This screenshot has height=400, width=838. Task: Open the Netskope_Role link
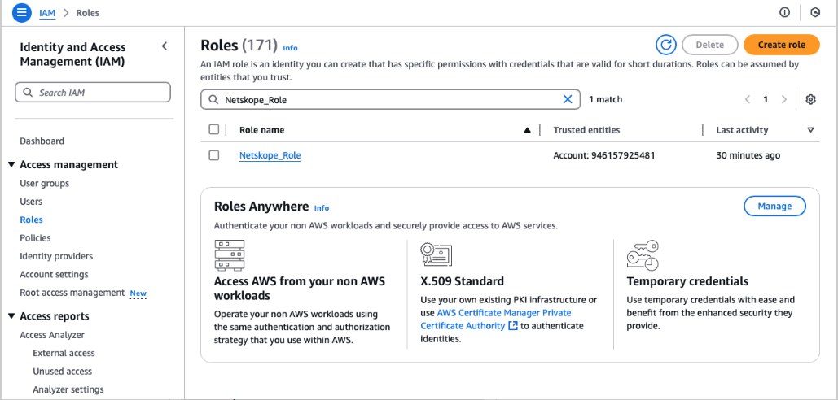point(270,155)
